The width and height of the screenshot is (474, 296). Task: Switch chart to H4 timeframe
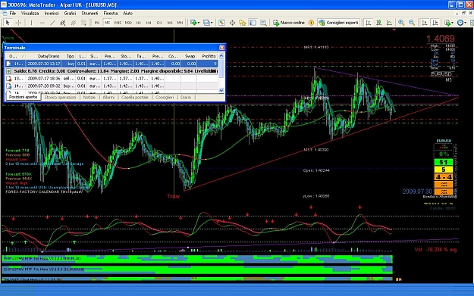point(149,23)
